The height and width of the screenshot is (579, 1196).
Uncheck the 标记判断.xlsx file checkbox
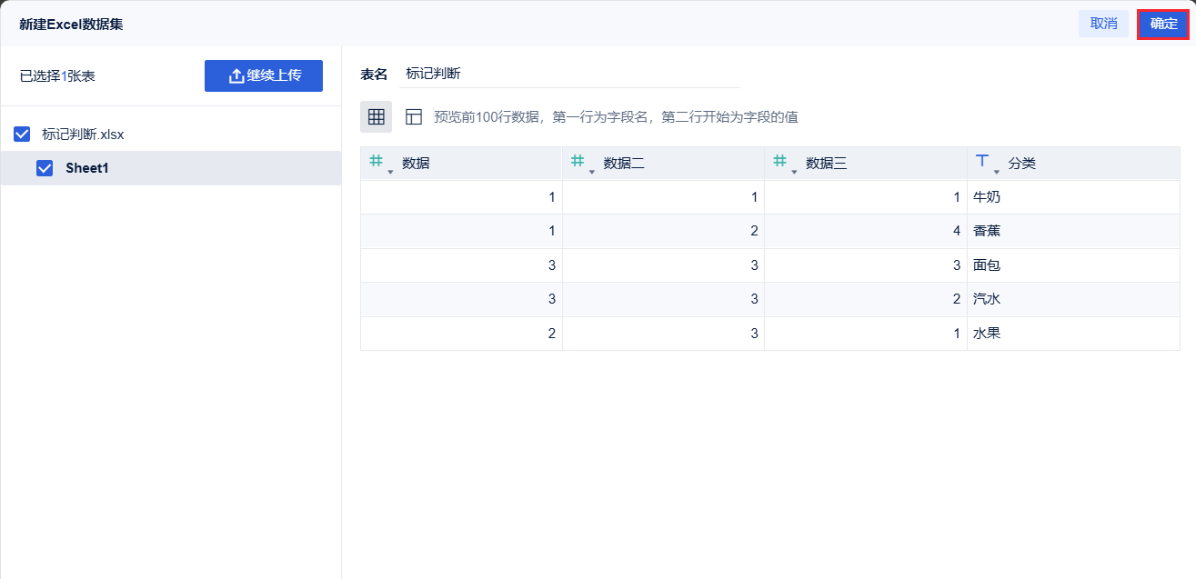click(23, 135)
